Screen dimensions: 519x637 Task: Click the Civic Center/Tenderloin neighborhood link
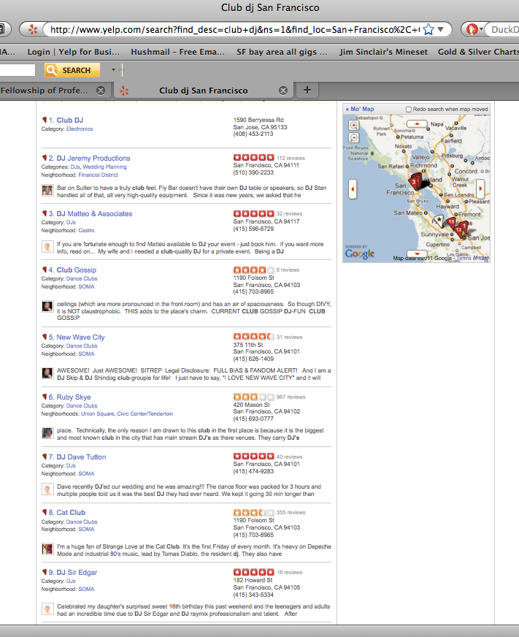click(x=145, y=414)
